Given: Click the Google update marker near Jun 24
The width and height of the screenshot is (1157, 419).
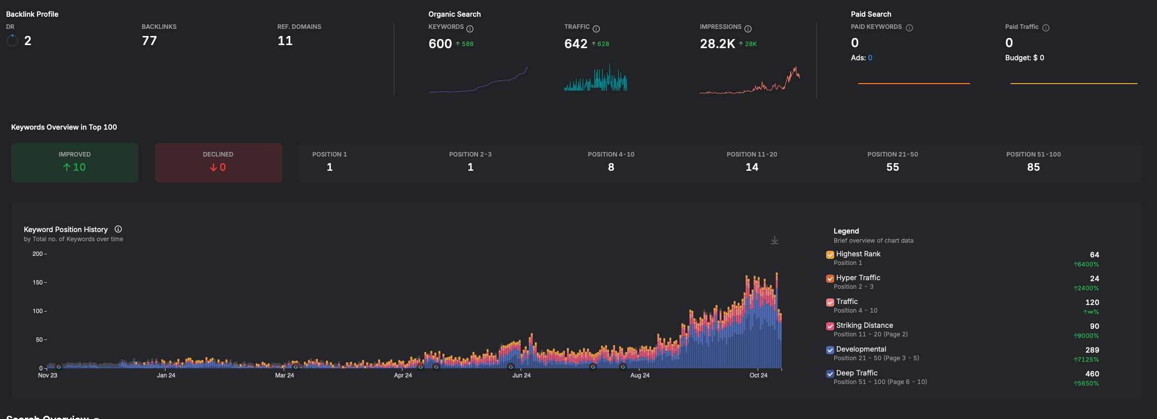Looking at the screenshot, I should [511, 367].
